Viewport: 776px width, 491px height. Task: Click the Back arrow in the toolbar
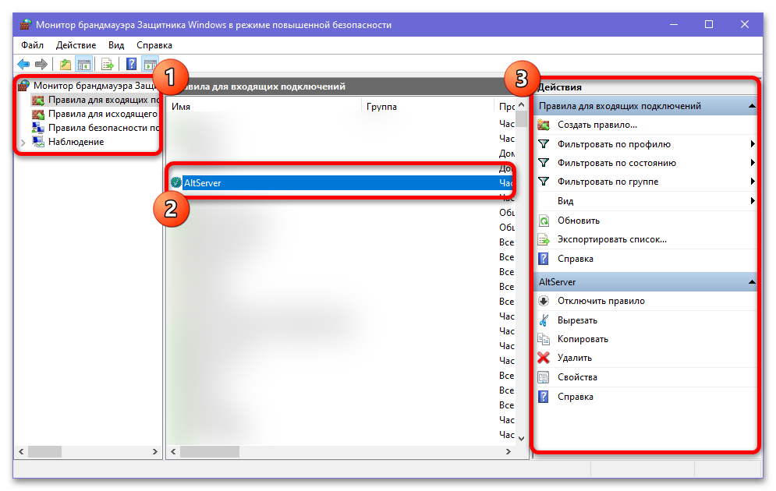coord(23,64)
